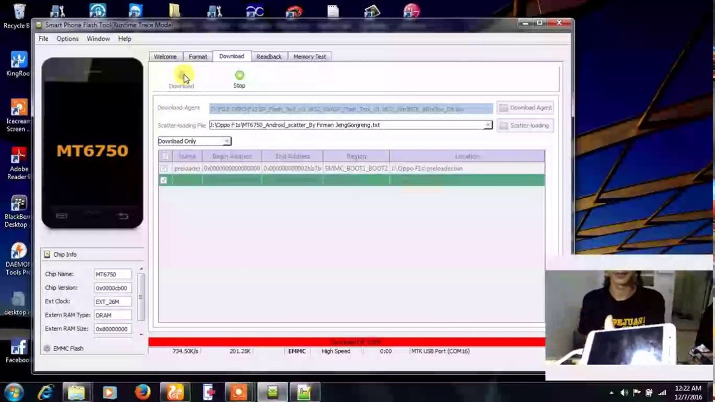The image size is (715, 402).
Task: Switch to the Readback tab
Action: (x=269, y=56)
